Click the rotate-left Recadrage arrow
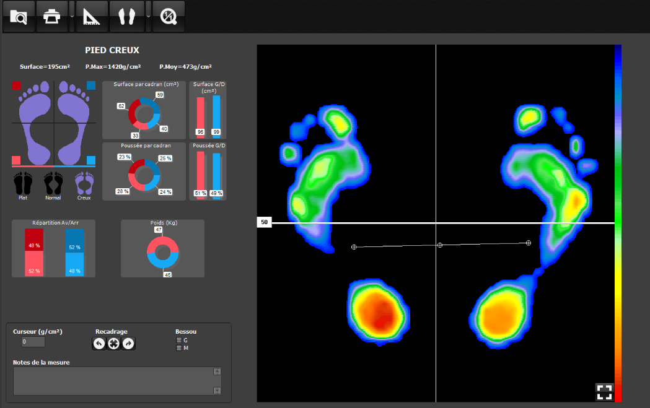This screenshot has width=650, height=408. (x=99, y=344)
